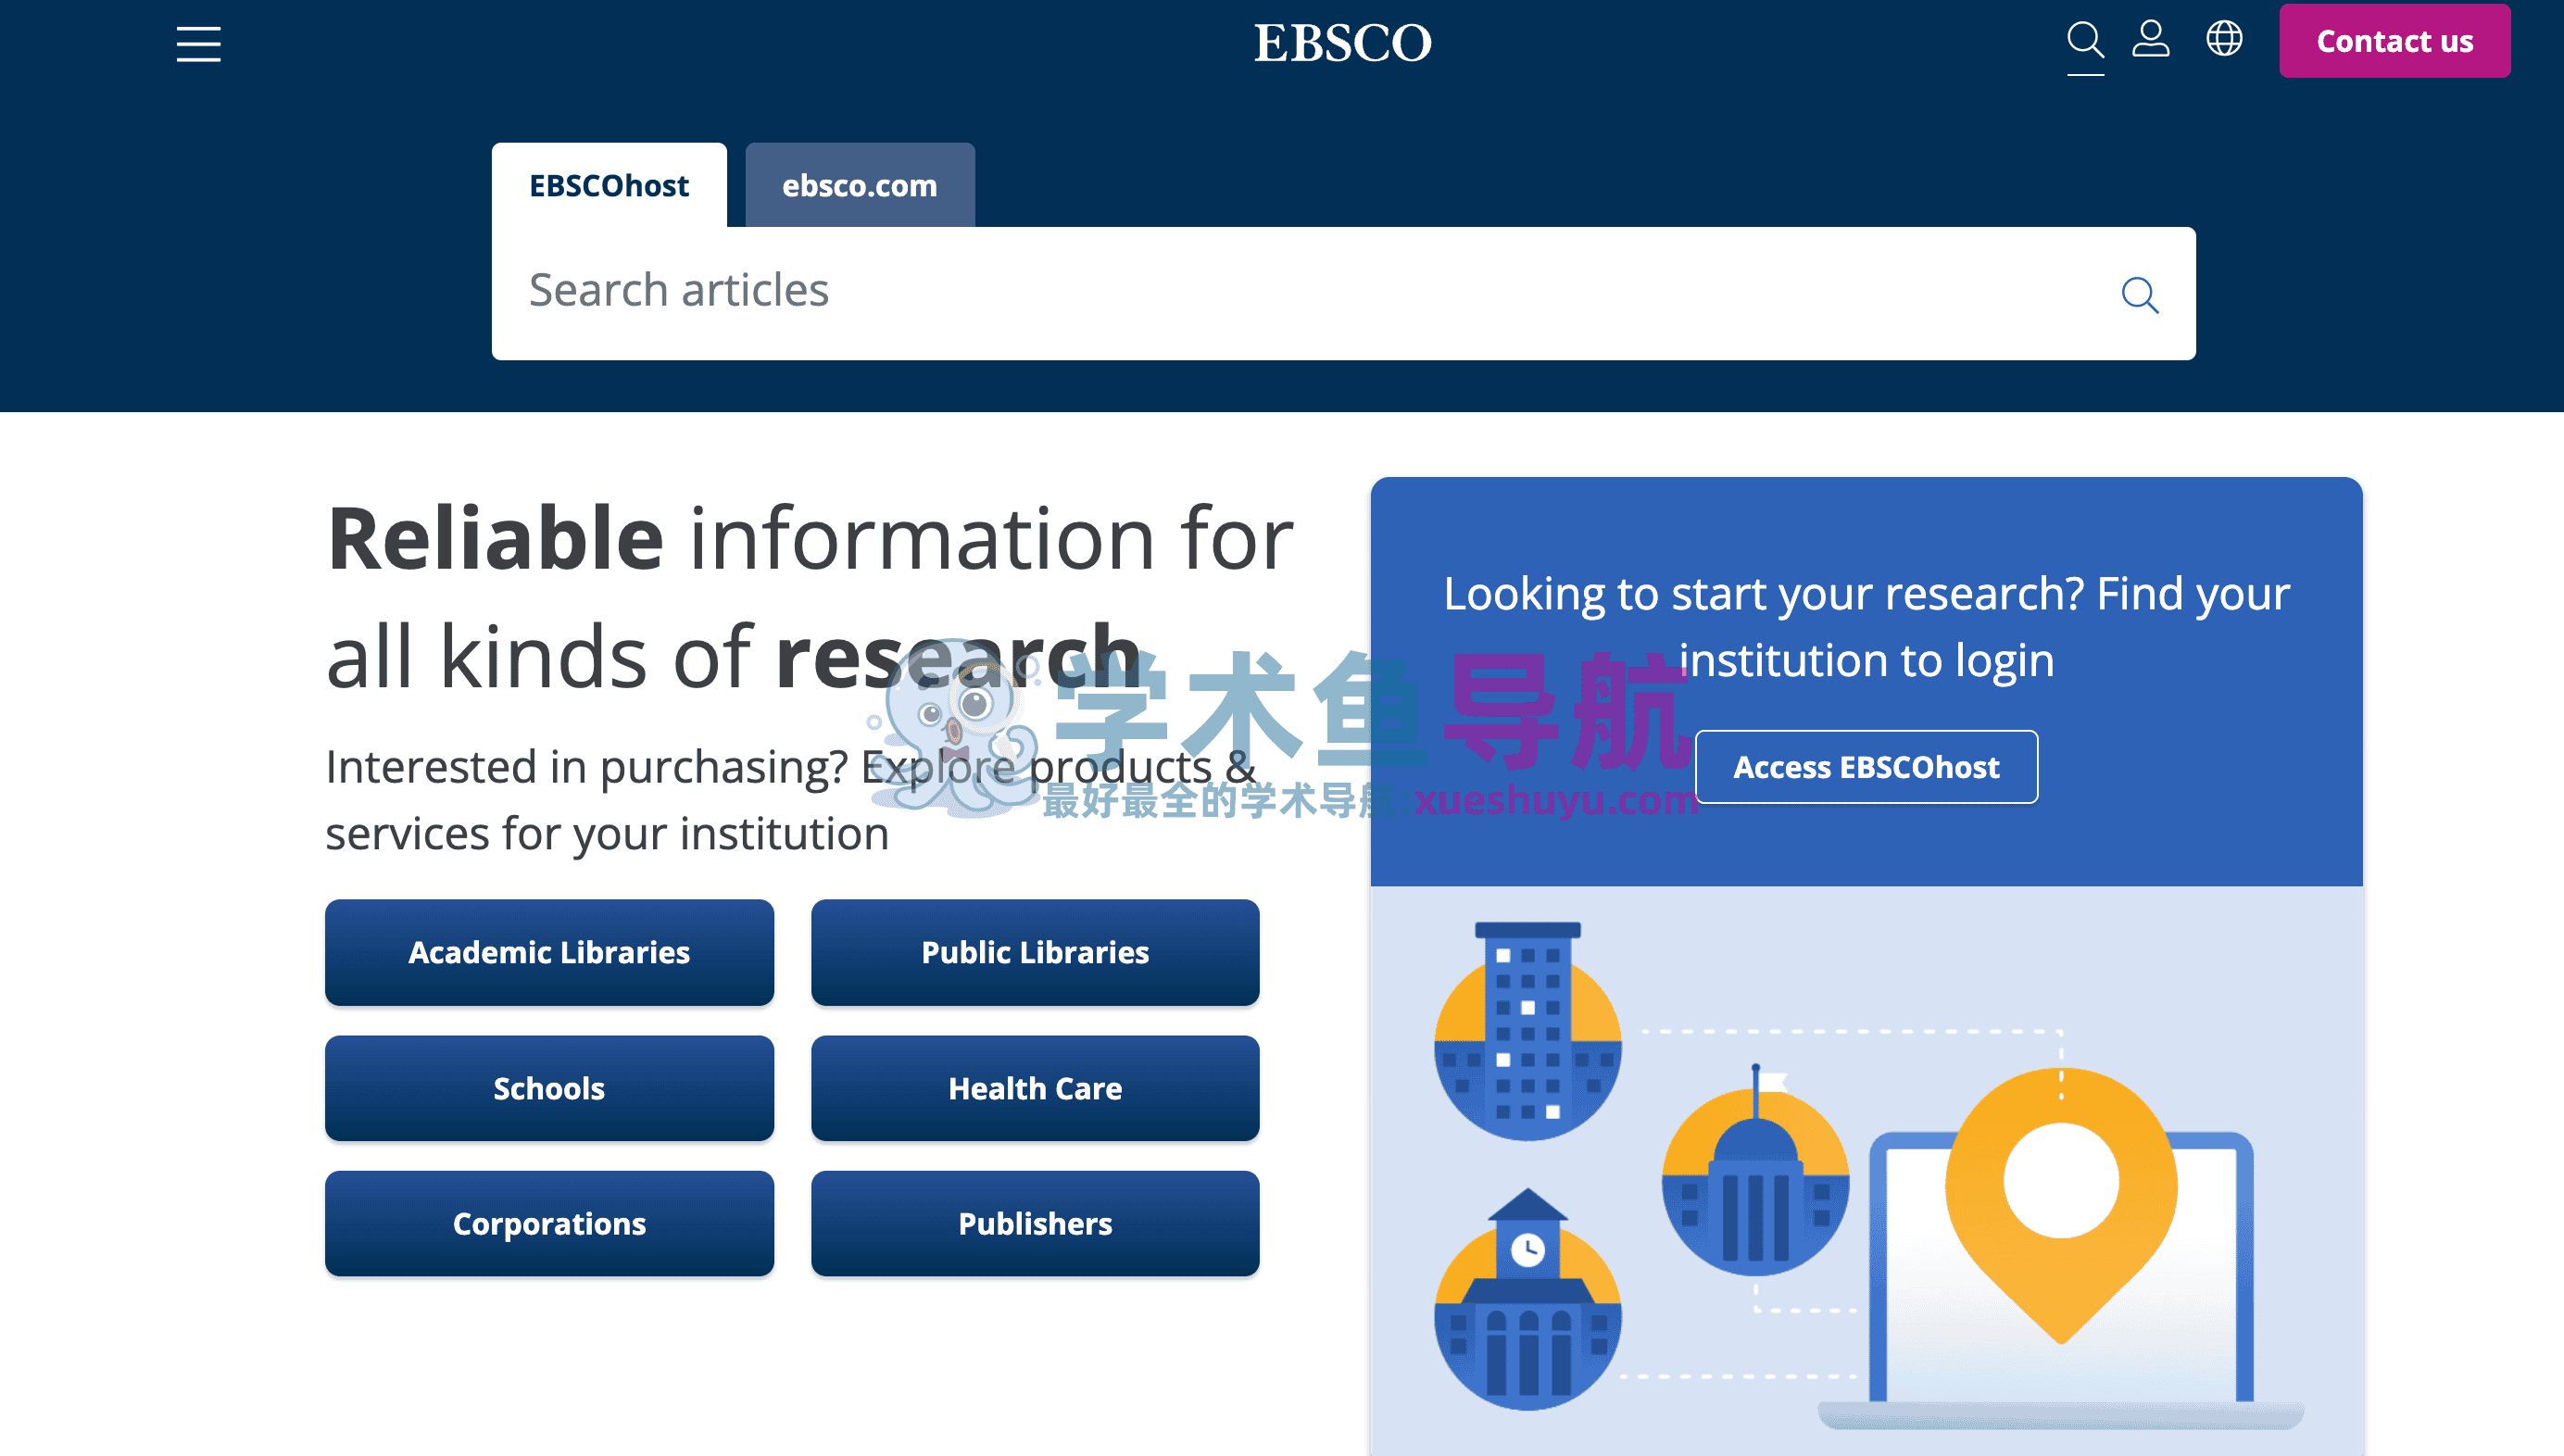Open the user account icon
Screen dimensions: 2564x1456
2150,40
